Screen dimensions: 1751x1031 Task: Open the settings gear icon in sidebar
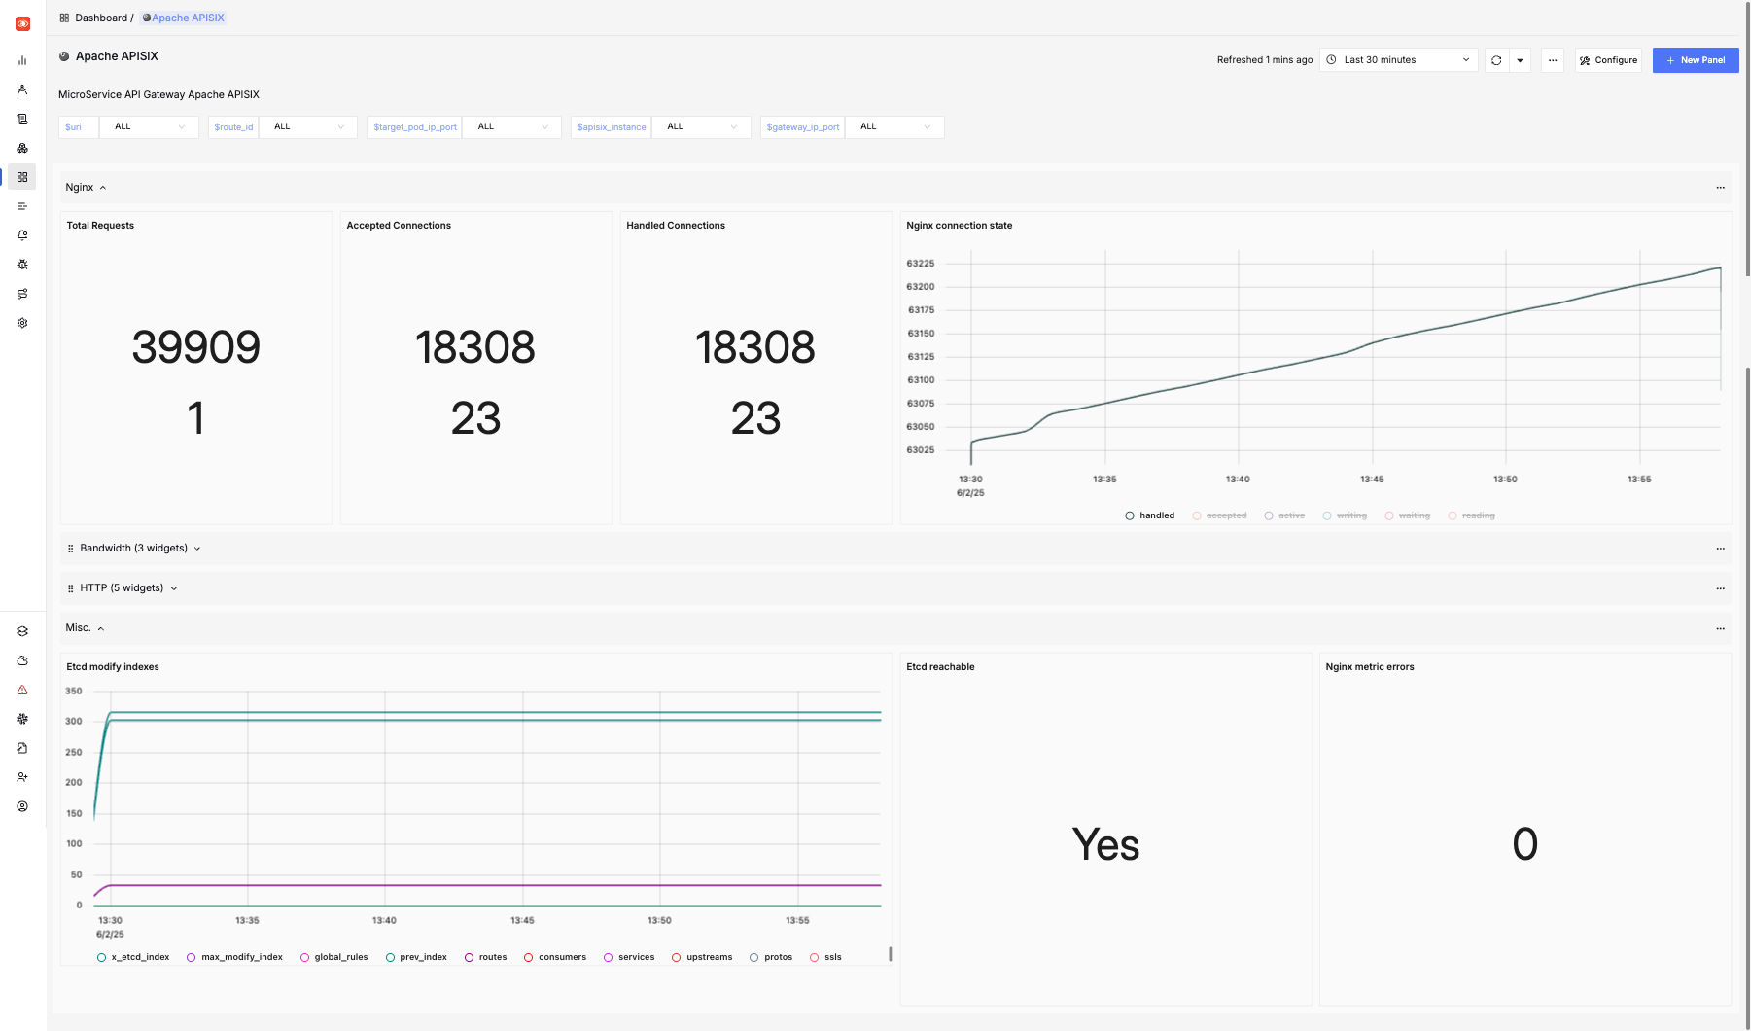pos(22,322)
